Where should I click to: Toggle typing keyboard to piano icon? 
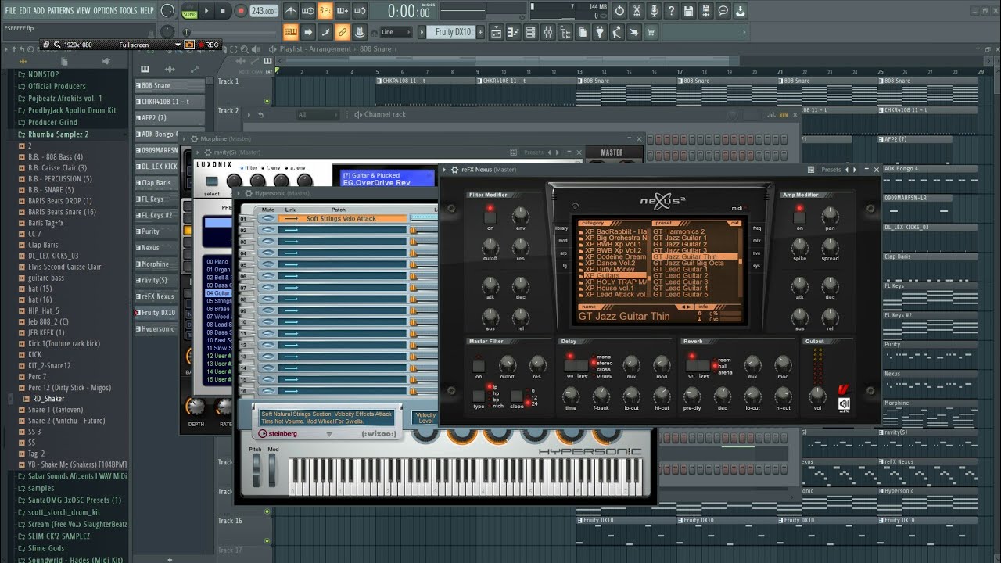290,32
